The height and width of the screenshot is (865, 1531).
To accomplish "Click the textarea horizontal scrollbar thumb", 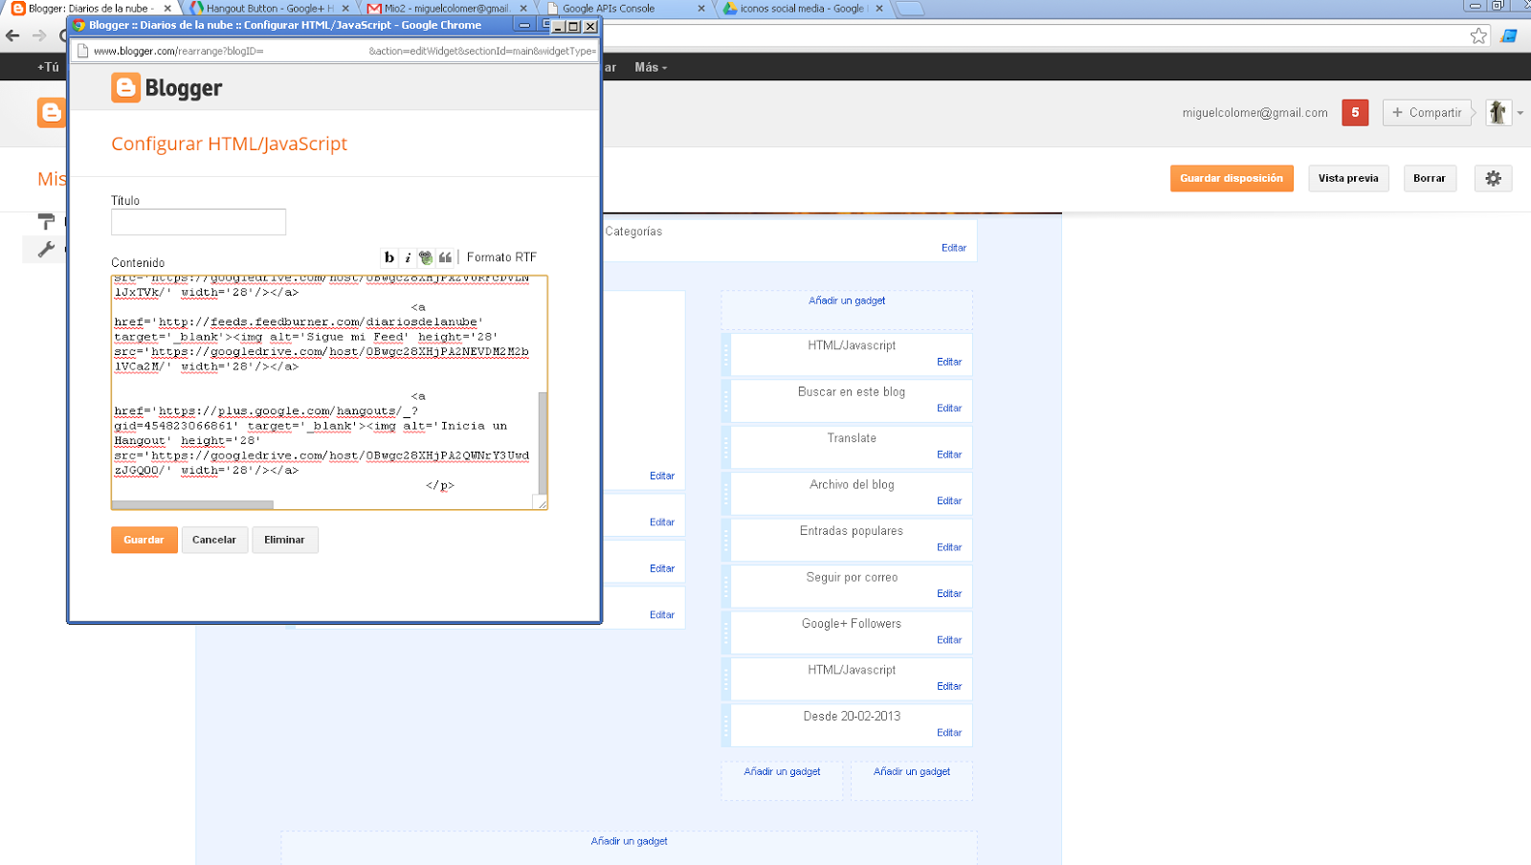I will click(193, 504).
